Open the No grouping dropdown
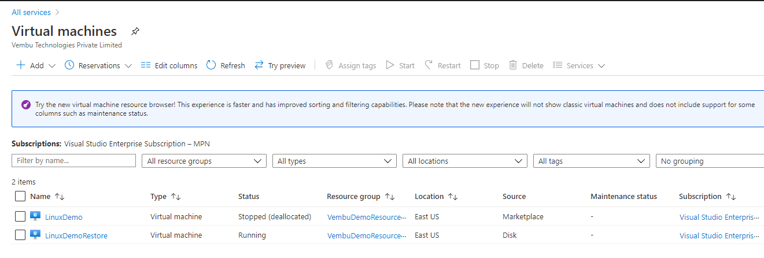The height and width of the screenshot is (258, 764). pos(710,161)
